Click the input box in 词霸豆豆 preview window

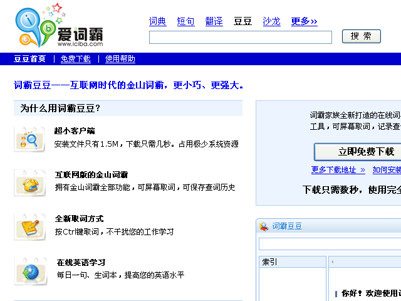(x=330, y=244)
